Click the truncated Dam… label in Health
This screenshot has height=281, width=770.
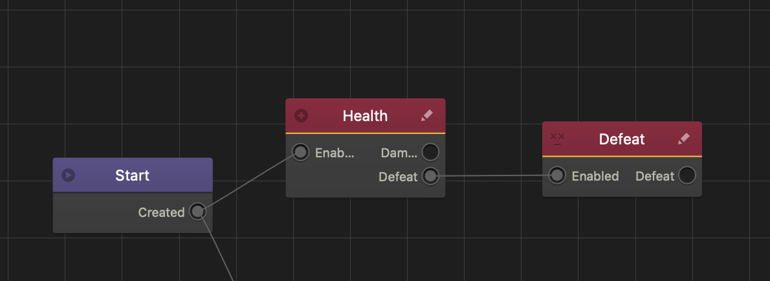(x=399, y=153)
